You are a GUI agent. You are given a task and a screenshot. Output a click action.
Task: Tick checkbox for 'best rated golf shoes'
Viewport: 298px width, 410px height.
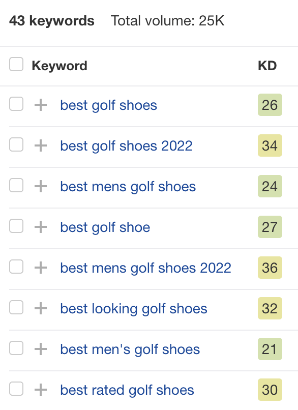16,389
